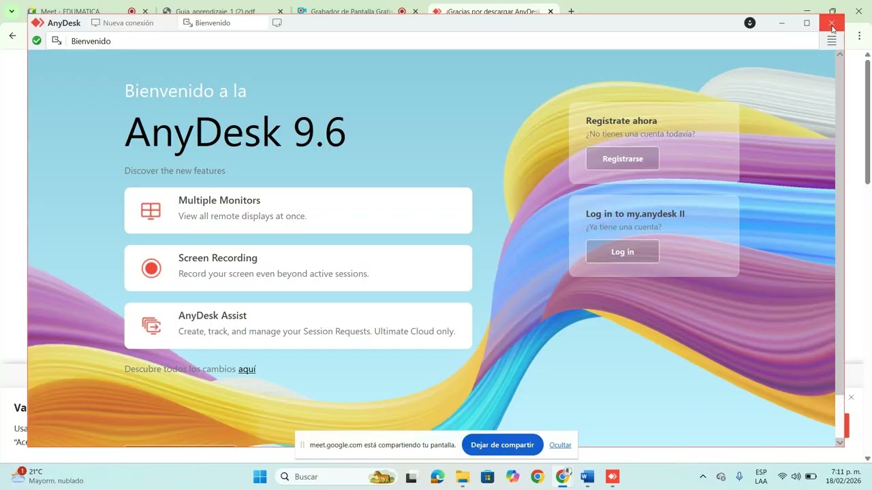Switch to the Nueva conexión tab

pyautogui.click(x=123, y=23)
